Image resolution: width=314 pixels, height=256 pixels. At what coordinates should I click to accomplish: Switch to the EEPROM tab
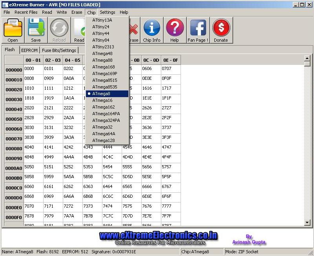tap(29, 50)
